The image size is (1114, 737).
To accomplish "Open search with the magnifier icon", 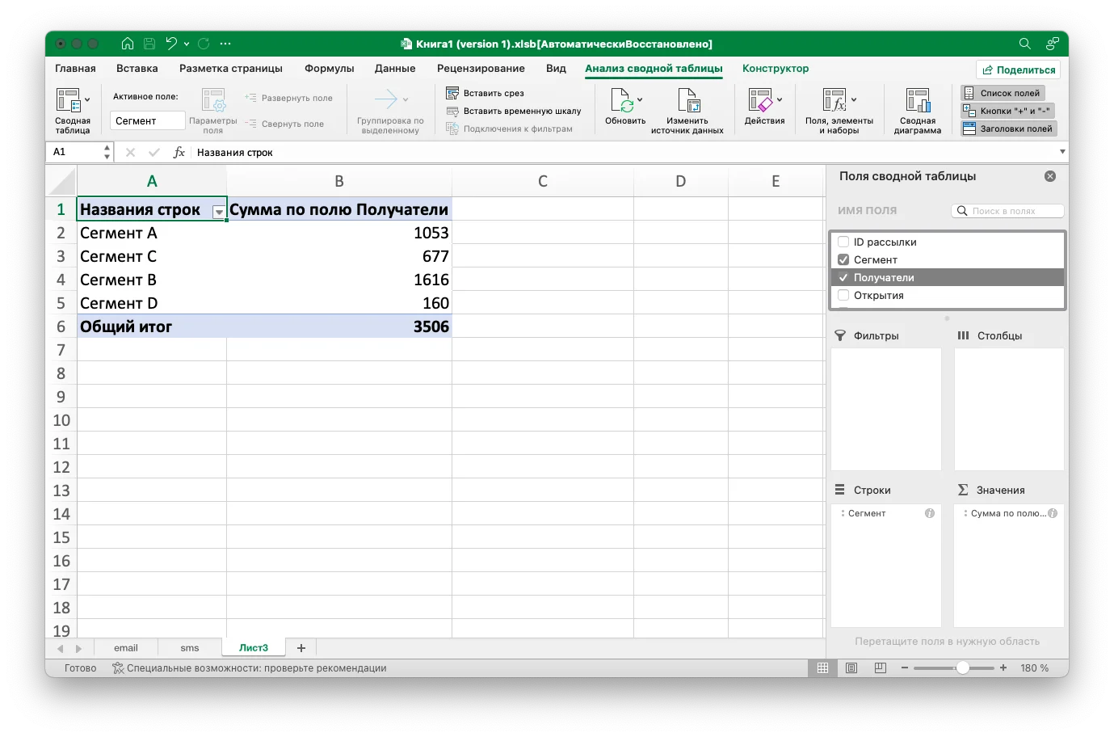I will 1024,44.
